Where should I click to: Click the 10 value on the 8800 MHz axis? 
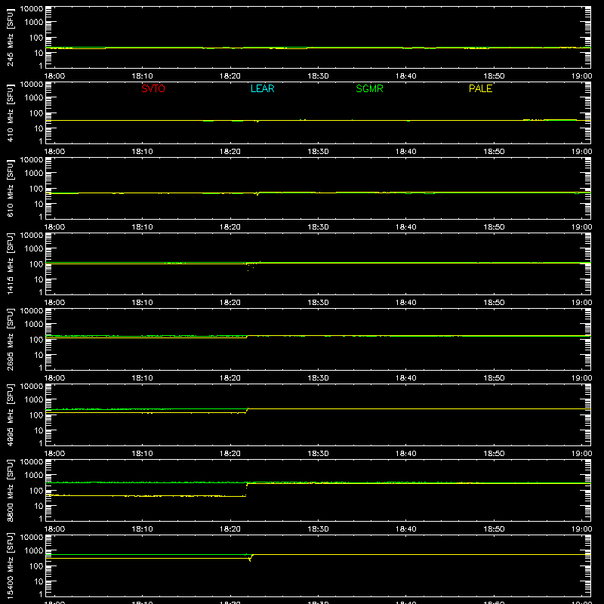[x=39, y=506]
